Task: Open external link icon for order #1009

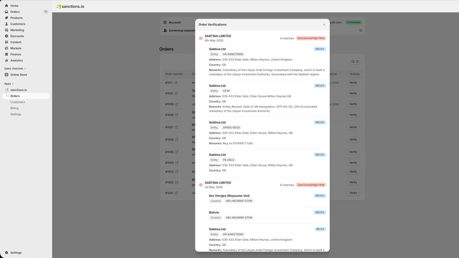Action: pos(177,104)
